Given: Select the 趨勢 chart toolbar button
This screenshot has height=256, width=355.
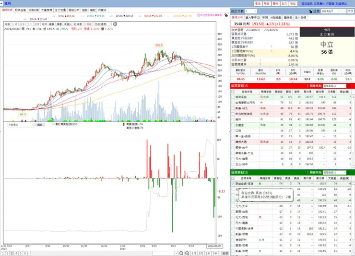Looking at the screenshot, I should coord(52,24).
